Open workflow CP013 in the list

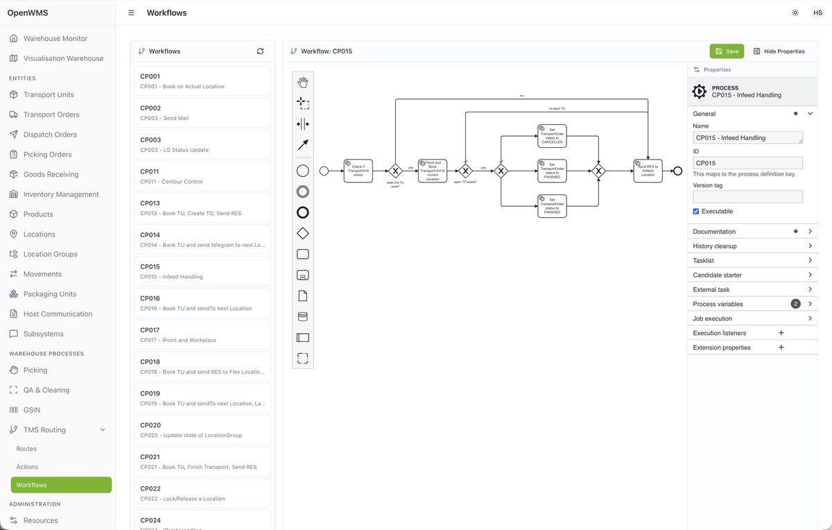[202, 208]
